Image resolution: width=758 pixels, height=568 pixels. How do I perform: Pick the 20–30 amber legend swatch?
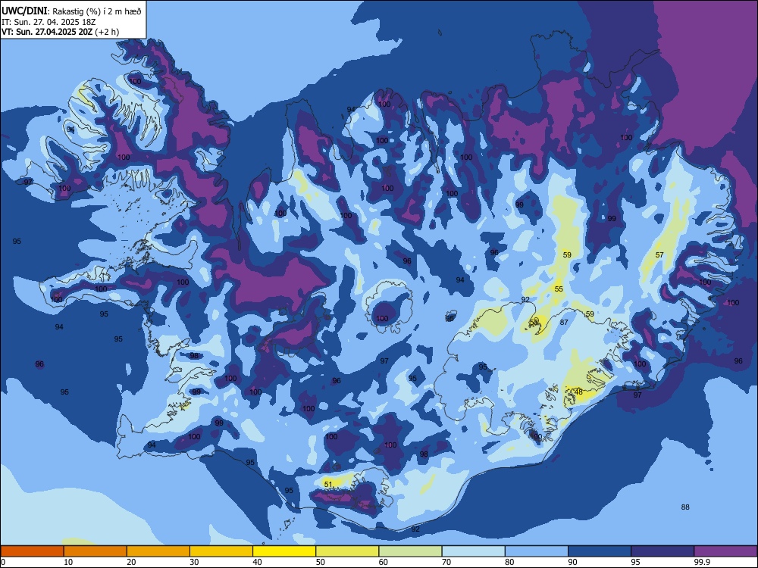tap(158, 551)
